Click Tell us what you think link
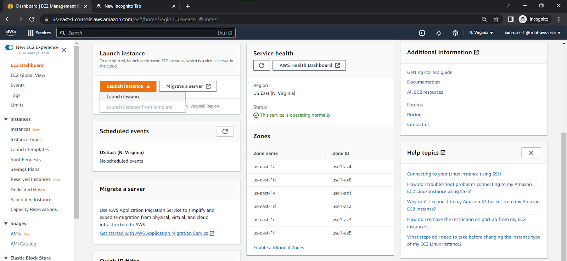 (33, 53)
